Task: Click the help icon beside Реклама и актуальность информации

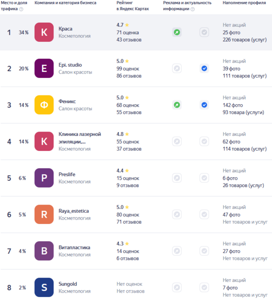Action: click(x=193, y=9)
